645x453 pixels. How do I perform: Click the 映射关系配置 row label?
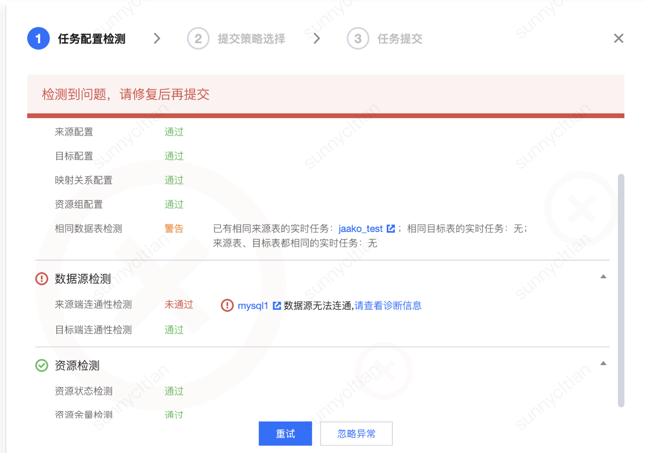pyautogui.click(x=83, y=180)
